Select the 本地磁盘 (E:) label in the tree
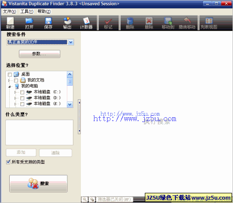 (47, 104)
